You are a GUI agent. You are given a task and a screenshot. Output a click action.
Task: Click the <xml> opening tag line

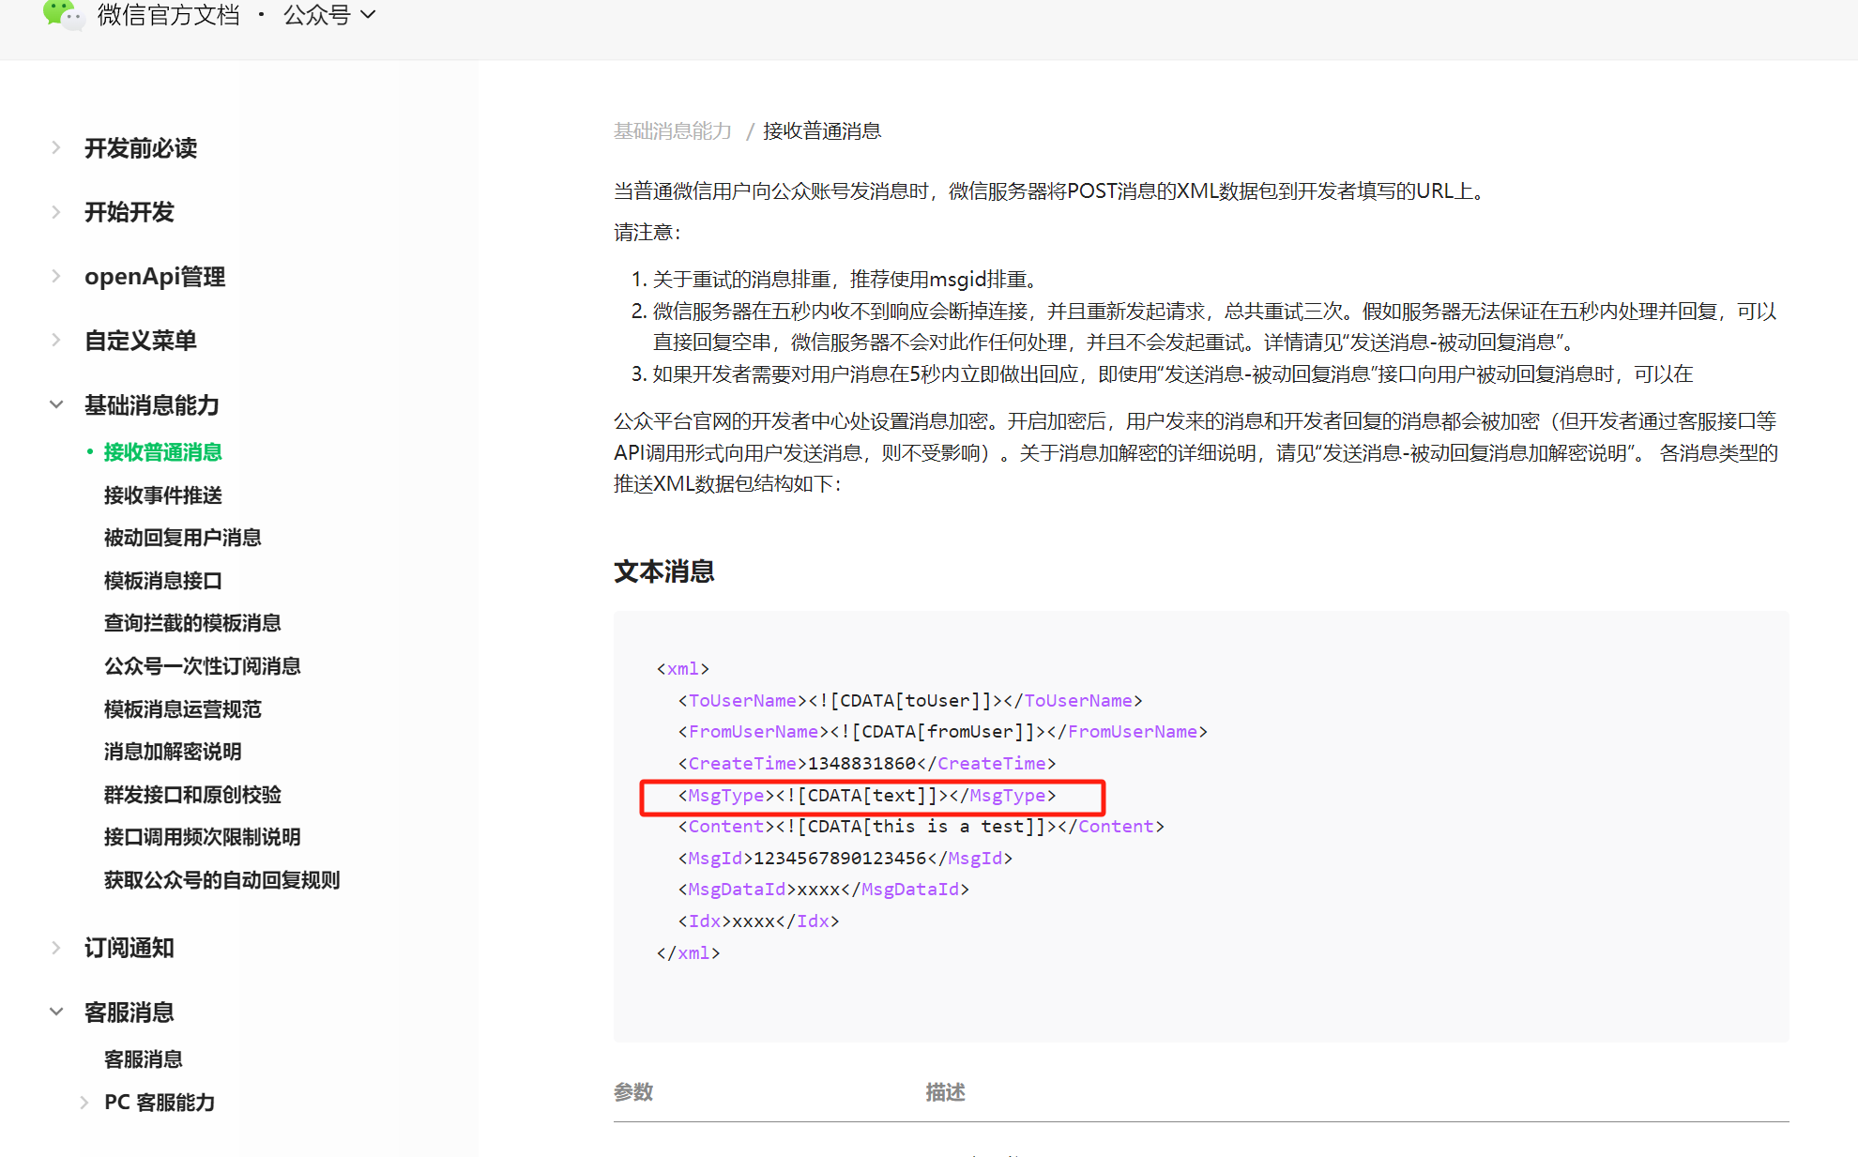click(683, 669)
